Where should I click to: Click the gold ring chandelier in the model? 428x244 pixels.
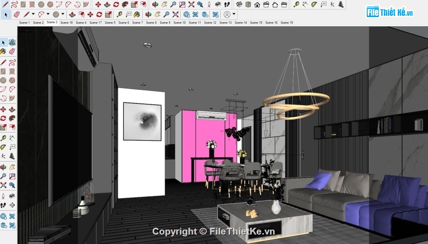(x=296, y=106)
